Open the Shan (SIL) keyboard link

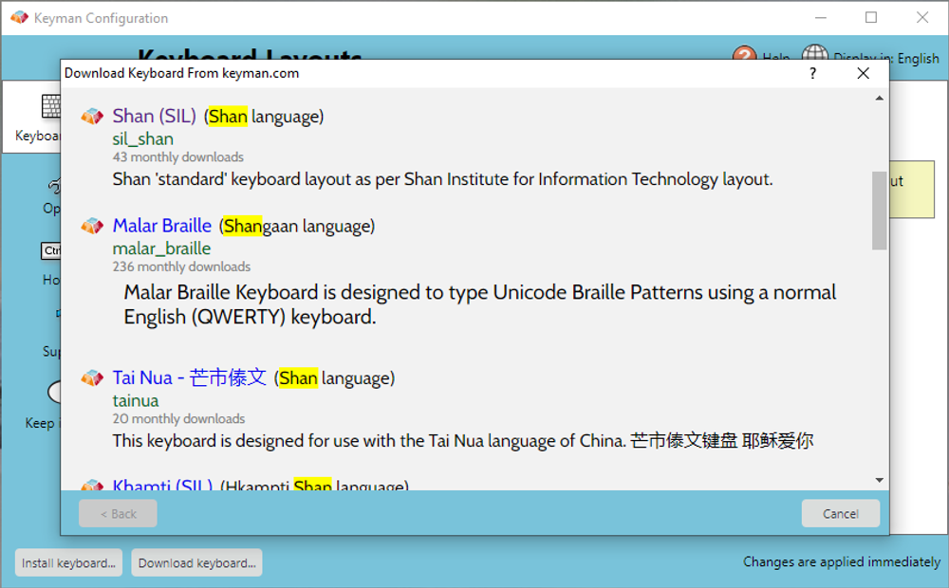(155, 116)
